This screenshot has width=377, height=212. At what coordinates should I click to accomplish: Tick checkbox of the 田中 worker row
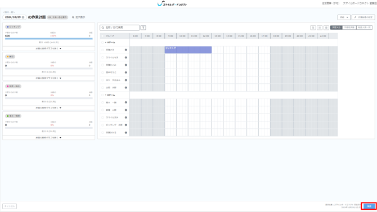(102, 73)
